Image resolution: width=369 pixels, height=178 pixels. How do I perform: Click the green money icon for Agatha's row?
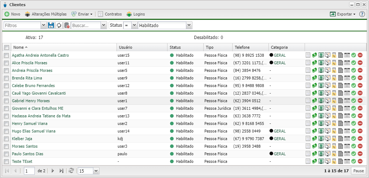[x=314, y=55]
